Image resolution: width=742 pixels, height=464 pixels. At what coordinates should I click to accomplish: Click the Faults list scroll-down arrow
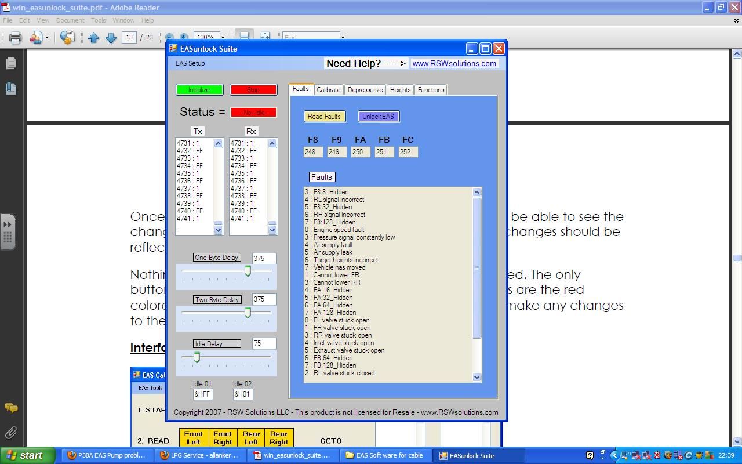[477, 378]
